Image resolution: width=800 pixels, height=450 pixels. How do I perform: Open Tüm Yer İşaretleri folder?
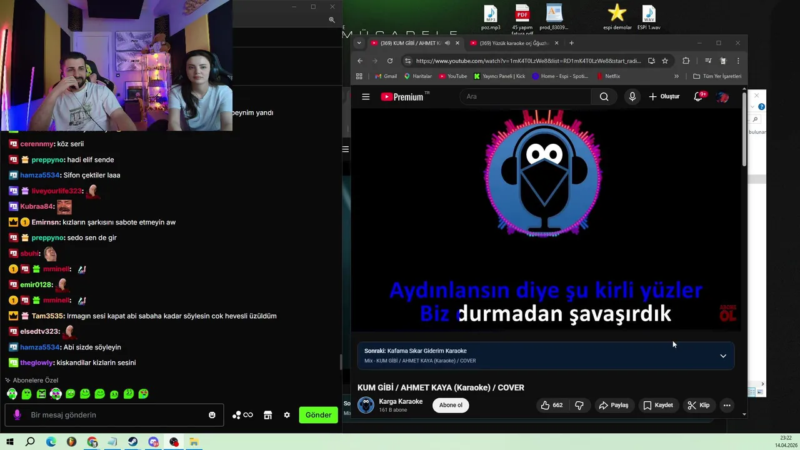(x=717, y=76)
